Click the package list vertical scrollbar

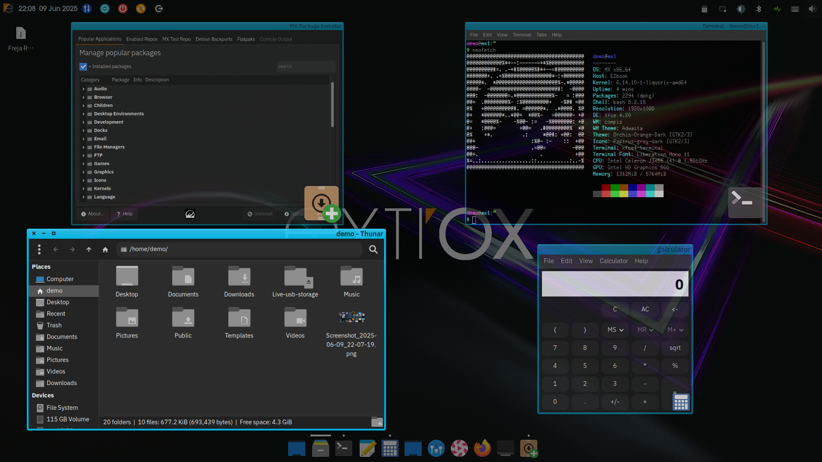pos(332,105)
